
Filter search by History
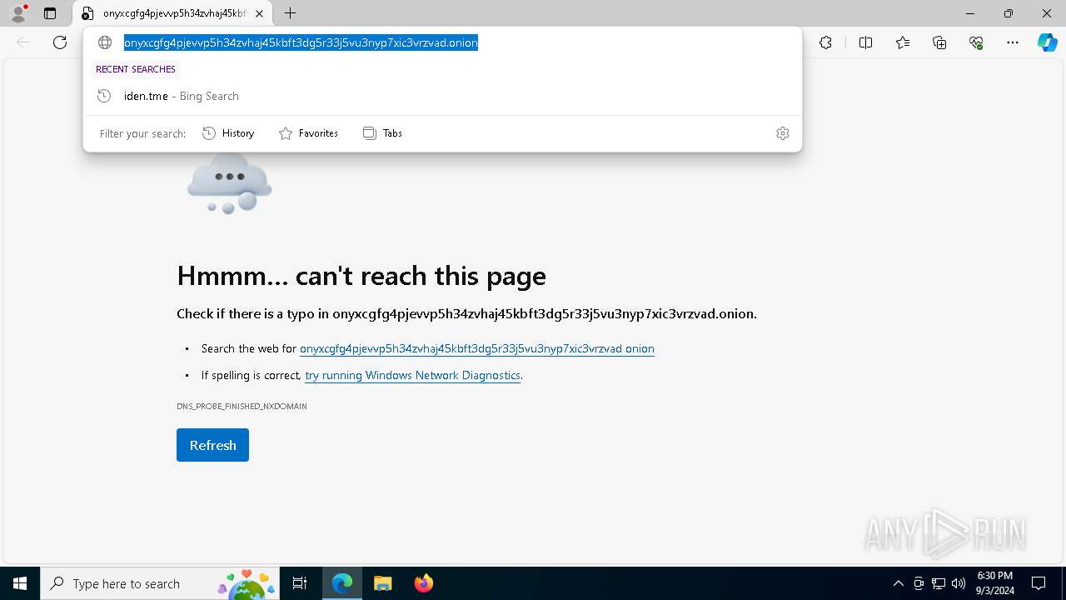pyautogui.click(x=228, y=133)
